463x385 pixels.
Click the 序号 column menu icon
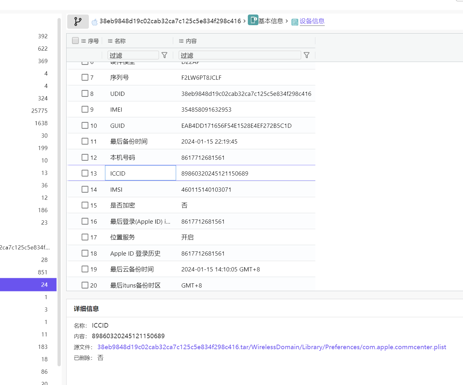[x=84, y=41]
